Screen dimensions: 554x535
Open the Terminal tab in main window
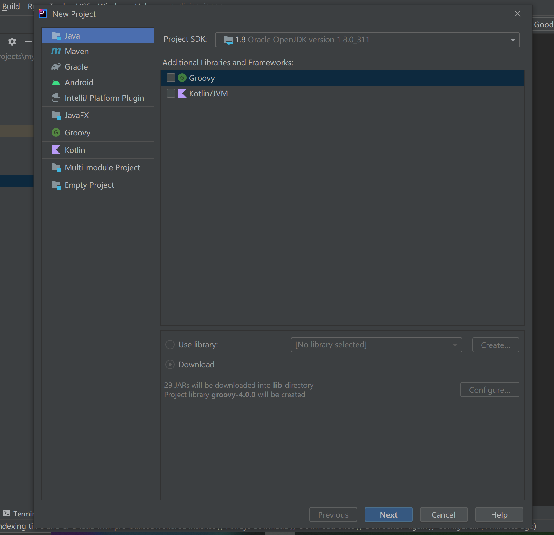click(18, 514)
